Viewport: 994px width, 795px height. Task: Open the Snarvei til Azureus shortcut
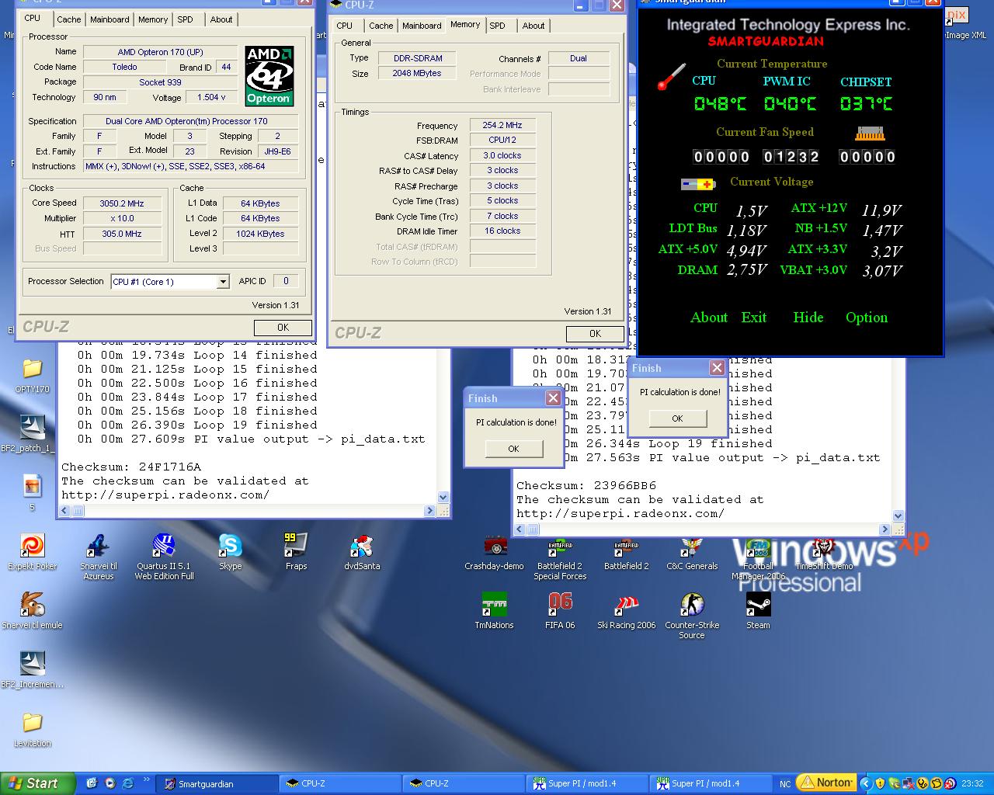[x=98, y=557]
